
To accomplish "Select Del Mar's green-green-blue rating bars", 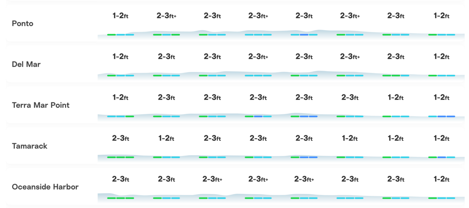I will coord(396,76).
